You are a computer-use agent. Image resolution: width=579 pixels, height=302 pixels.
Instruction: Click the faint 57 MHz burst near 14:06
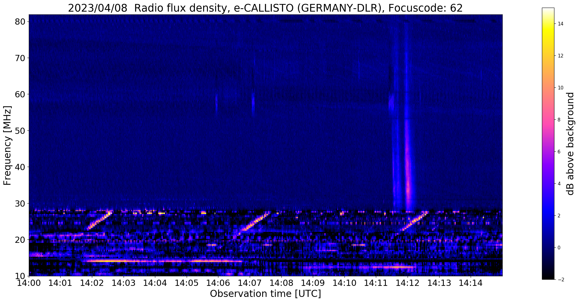pyautogui.click(x=216, y=103)
